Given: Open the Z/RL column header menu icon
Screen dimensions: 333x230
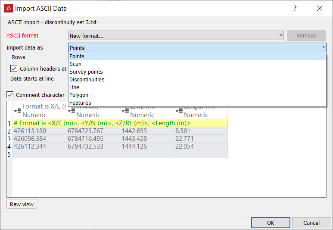Looking at the screenshot, I should point(124,111).
